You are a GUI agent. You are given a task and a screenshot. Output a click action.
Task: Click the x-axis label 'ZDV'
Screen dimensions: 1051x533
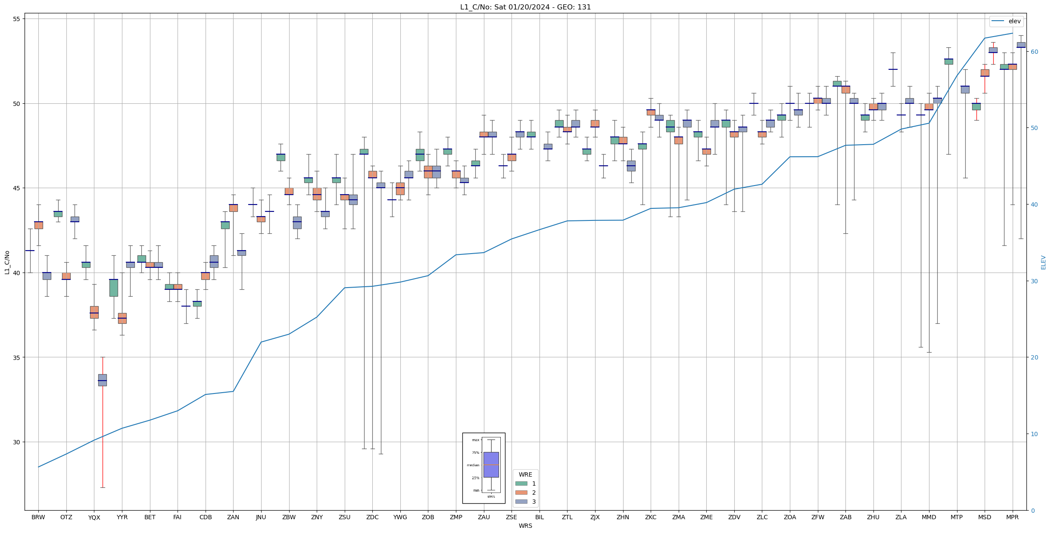click(x=734, y=517)
